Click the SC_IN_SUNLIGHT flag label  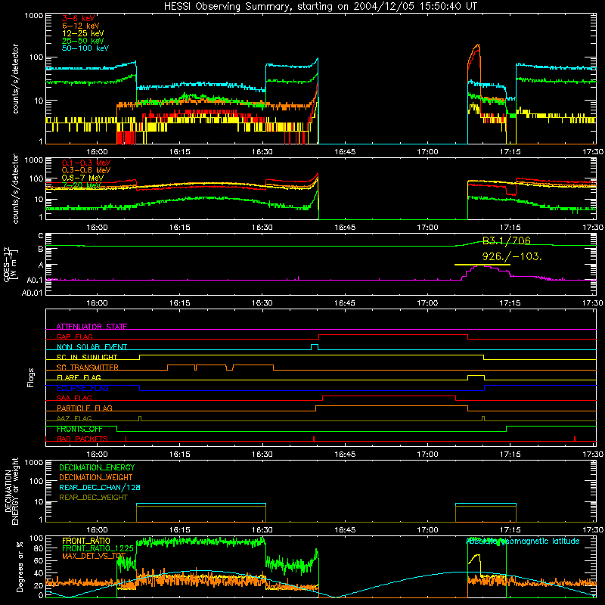87,357
